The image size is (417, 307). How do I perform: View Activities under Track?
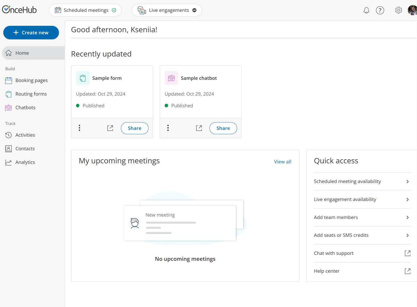[25, 135]
